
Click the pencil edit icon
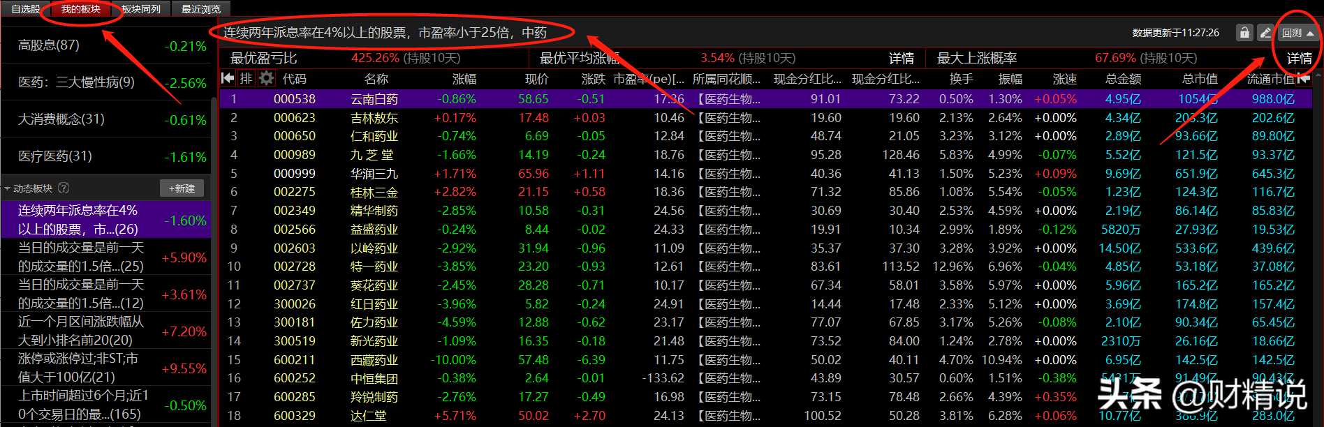1265,33
